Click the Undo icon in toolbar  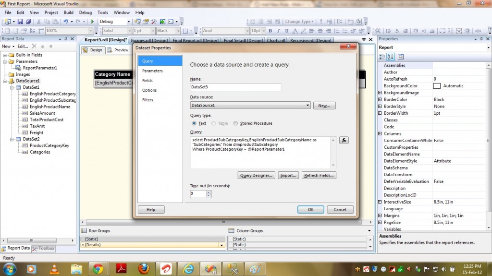tap(65, 22)
